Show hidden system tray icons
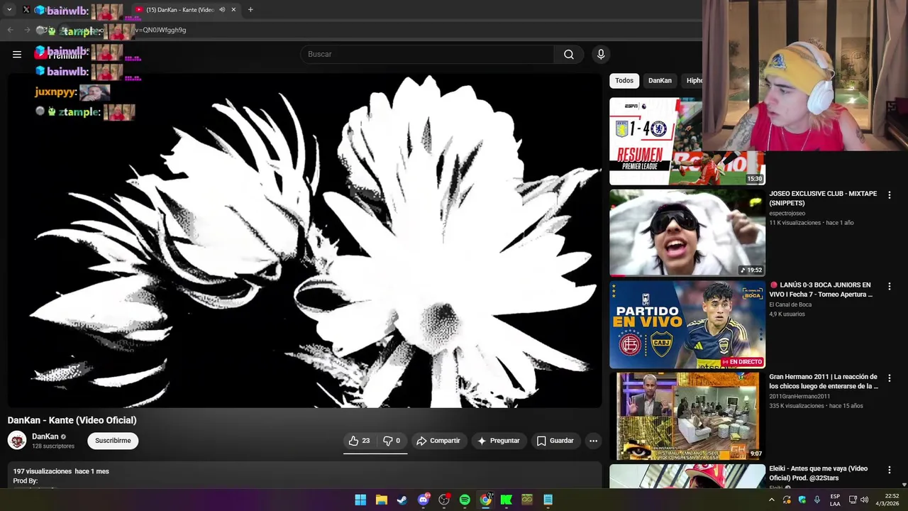This screenshot has width=908, height=511. point(772,500)
